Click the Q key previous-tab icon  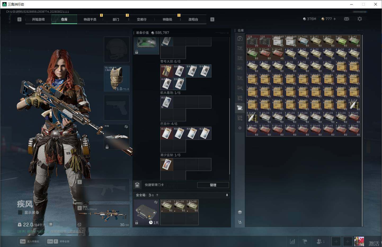(x=19, y=19)
